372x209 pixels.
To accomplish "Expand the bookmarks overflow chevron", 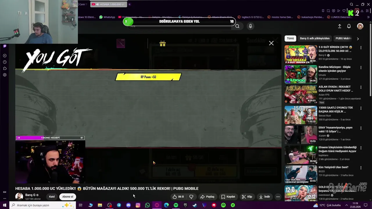I will tap(369, 17).
